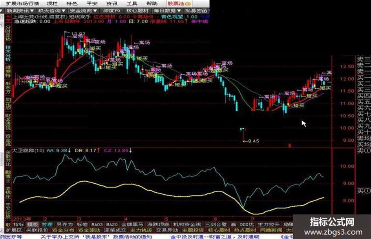Select the MA20 indicator template
This screenshot has height=239, width=371.
click(x=111, y=224)
